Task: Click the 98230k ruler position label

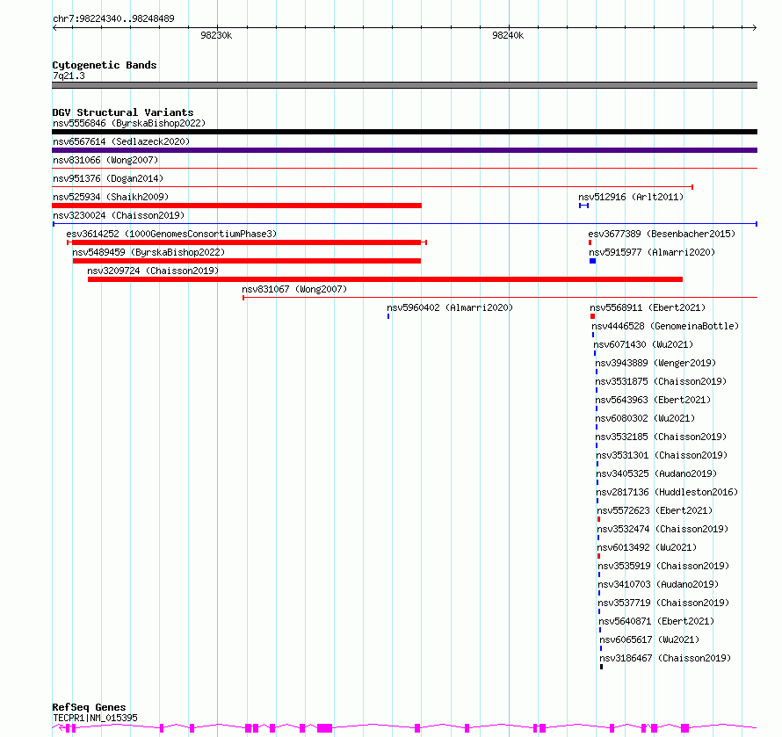Action: click(x=216, y=35)
